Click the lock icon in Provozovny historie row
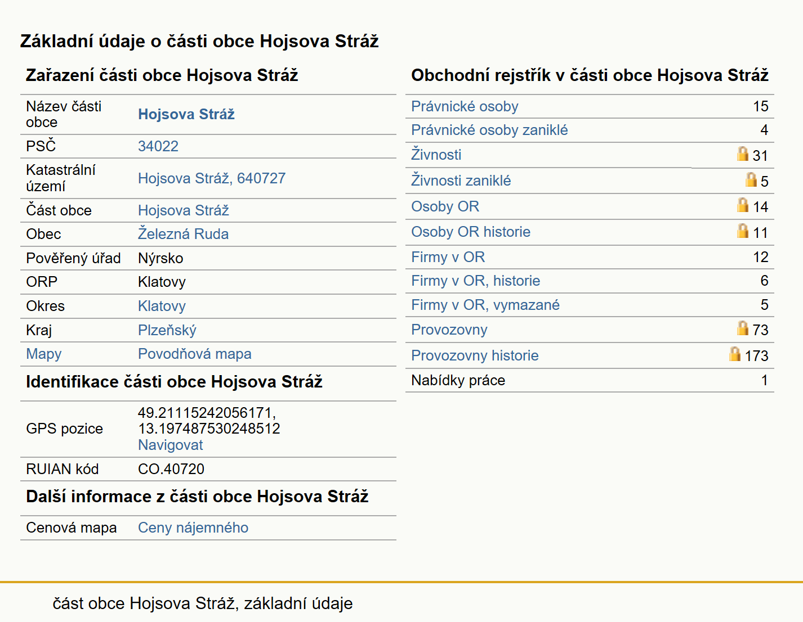 [735, 354]
